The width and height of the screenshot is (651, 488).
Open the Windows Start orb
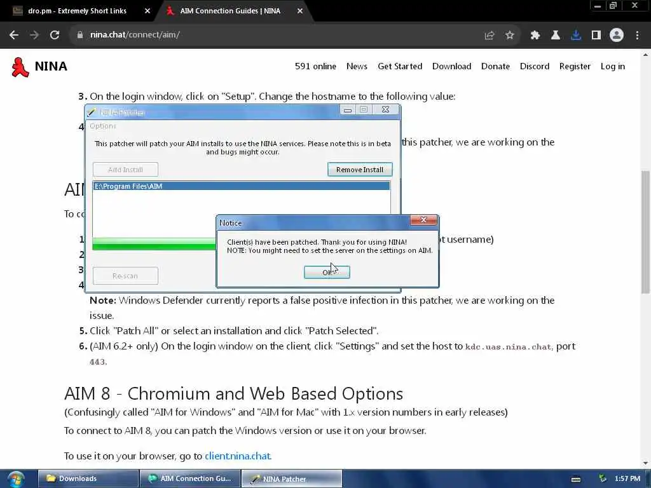[x=16, y=479]
